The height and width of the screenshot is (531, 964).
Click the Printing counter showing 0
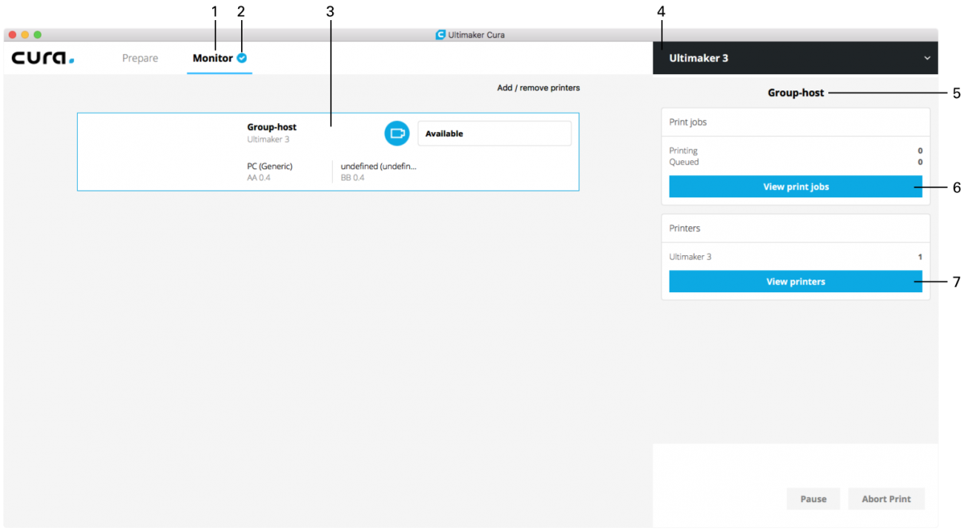point(920,150)
